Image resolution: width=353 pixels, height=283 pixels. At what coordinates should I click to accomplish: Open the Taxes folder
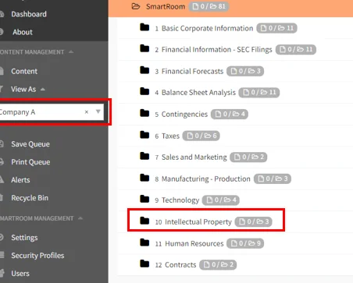(170, 136)
